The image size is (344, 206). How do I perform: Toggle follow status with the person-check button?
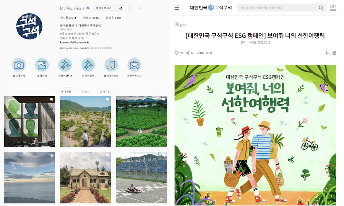click(121, 8)
